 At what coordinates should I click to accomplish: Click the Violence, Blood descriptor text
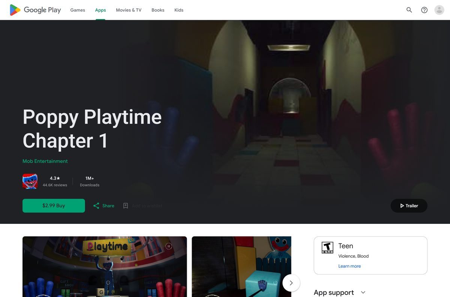[x=353, y=256]
